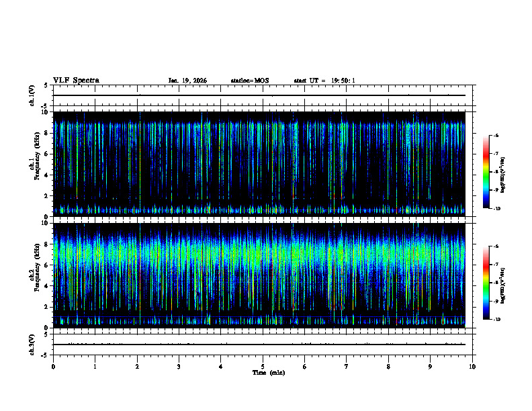Click time axis tick label "7"
Image resolution: width=532 pixels, height=411 pixels.
[x=347, y=367]
